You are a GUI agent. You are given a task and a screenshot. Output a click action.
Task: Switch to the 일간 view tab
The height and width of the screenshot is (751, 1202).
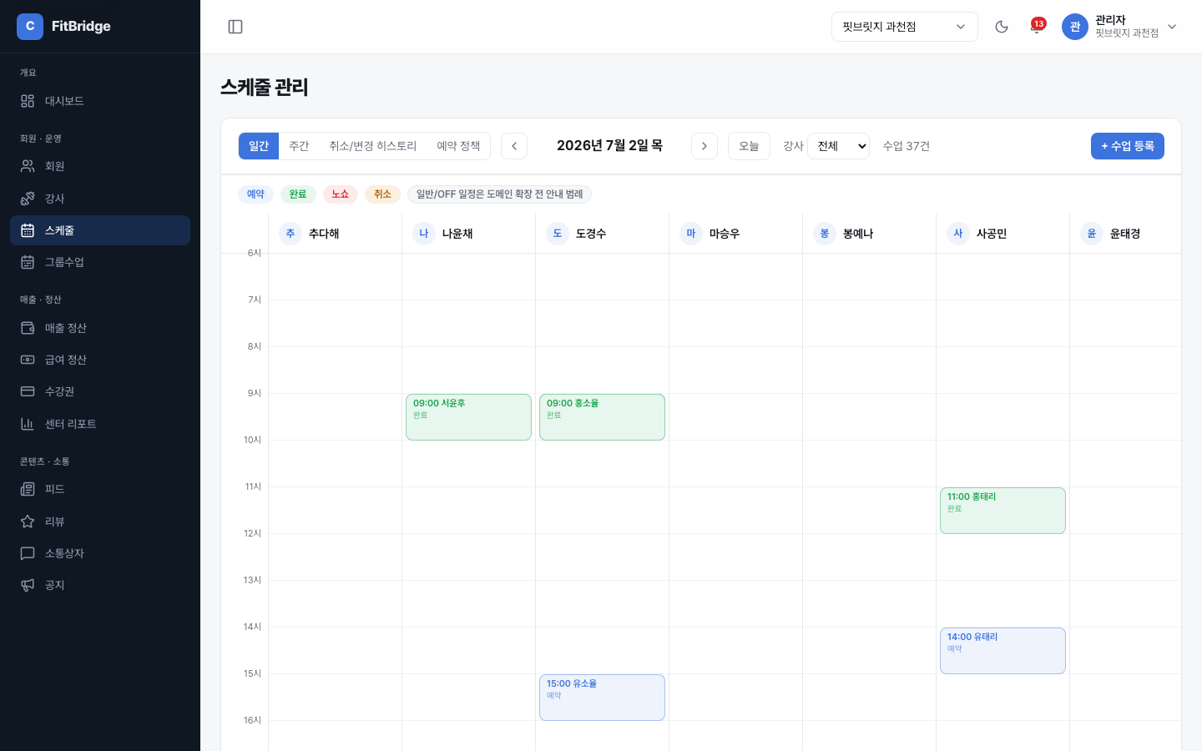(259, 146)
